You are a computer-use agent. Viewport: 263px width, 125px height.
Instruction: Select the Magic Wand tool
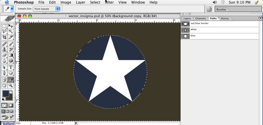(x=11, y=32)
